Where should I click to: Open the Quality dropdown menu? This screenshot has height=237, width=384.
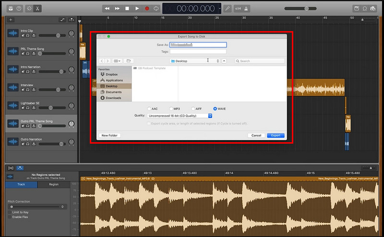(x=180, y=116)
